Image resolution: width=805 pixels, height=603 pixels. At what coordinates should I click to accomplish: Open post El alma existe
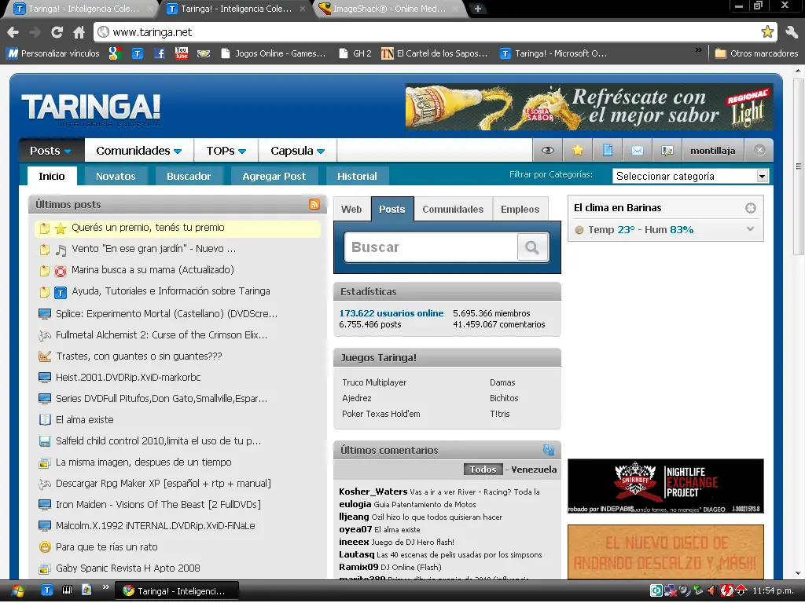click(85, 419)
